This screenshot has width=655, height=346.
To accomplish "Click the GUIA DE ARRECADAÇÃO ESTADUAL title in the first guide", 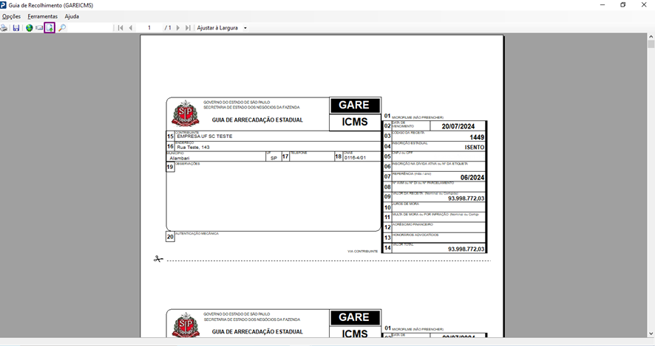I will (257, 120).
